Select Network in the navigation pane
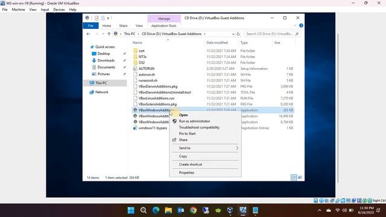The width and height of the screenshot is (386, 217). (102, 92)
